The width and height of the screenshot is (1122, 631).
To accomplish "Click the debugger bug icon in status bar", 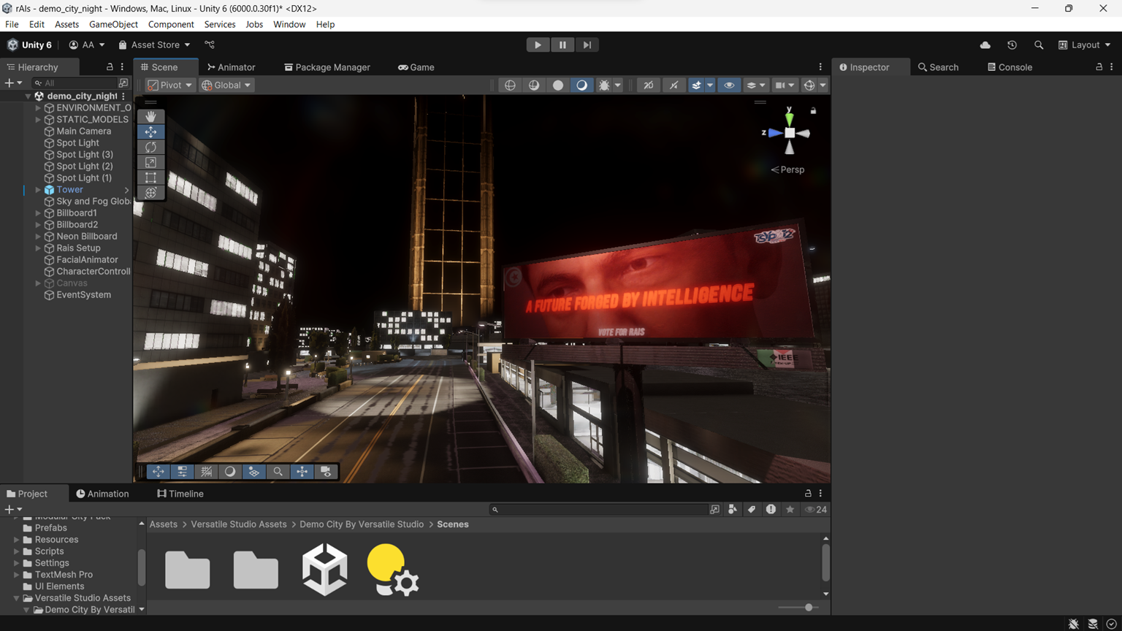I will 1073,624.
